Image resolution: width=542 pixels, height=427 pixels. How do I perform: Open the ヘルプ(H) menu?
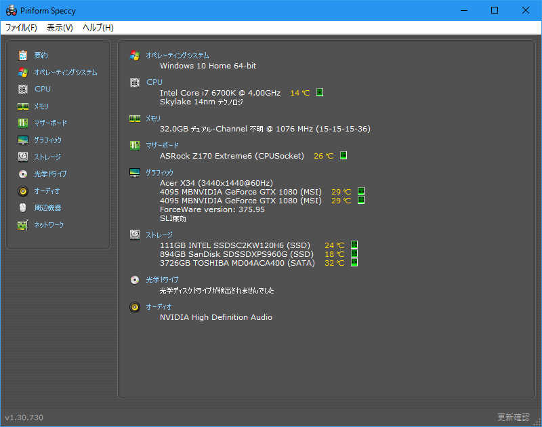pyautogui.click(x=98, y=28)
